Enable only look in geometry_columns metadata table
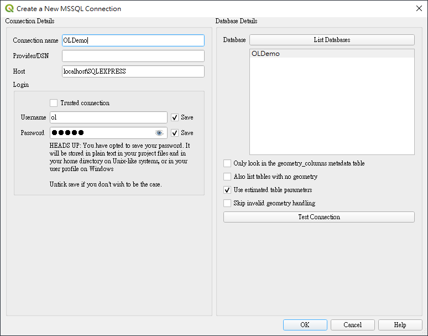 click(x=227, y=163)
